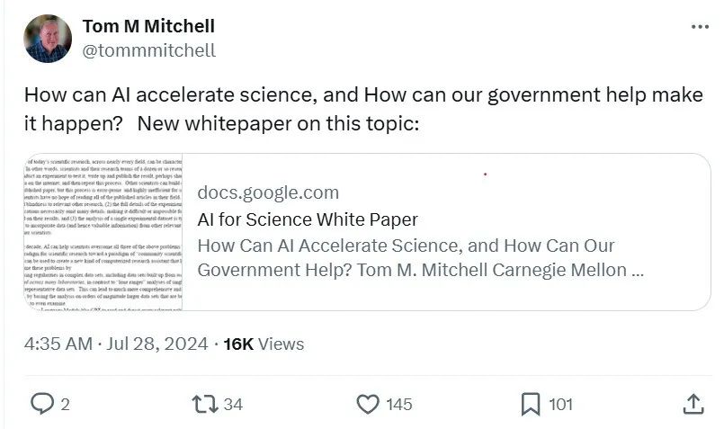Open the @tommmitchell handle link

click(x=149, y=50)
